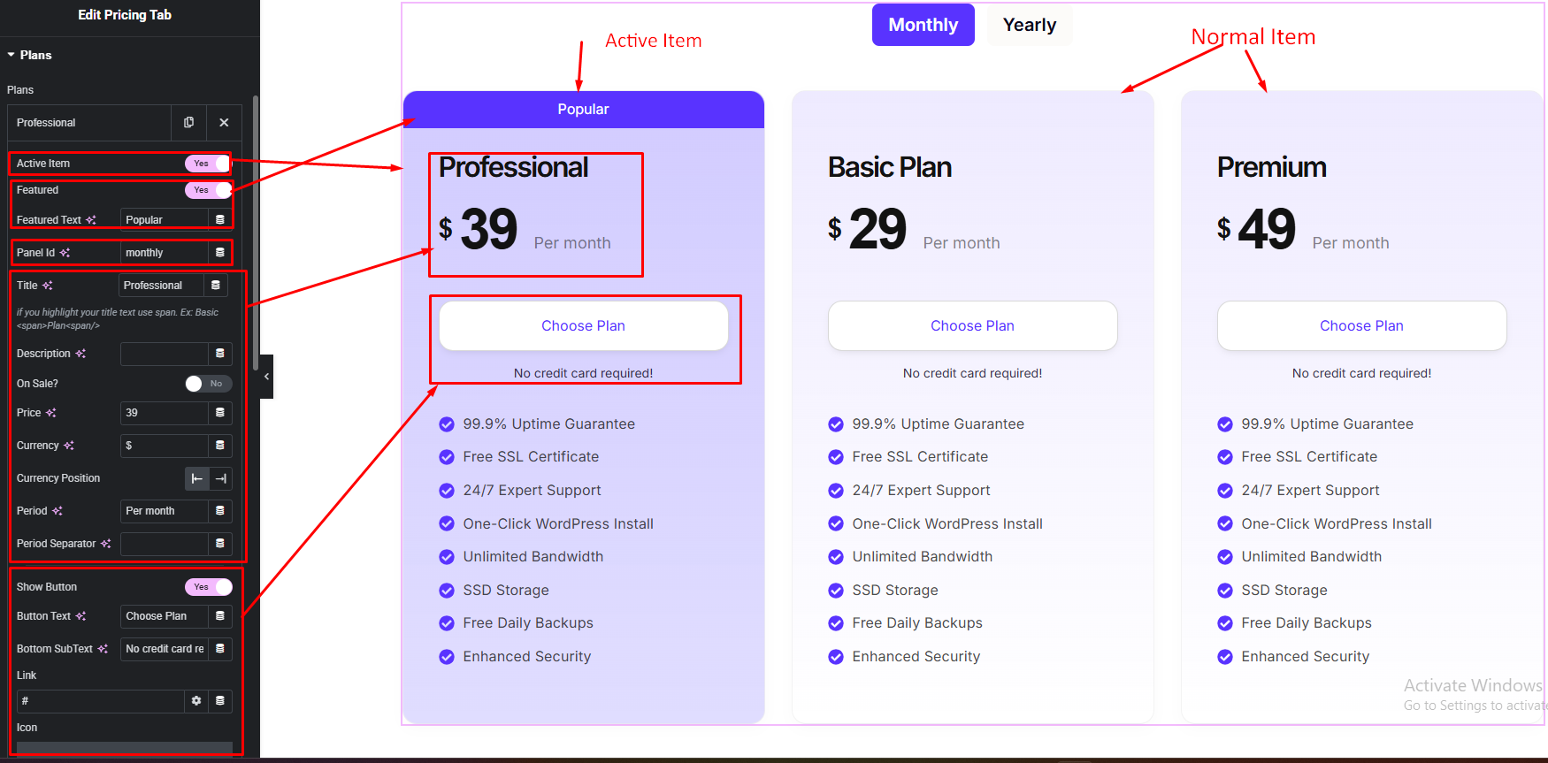Click dynamic tags icon for Price field
Screen dimensions: 1548x763
pos(220,413)
